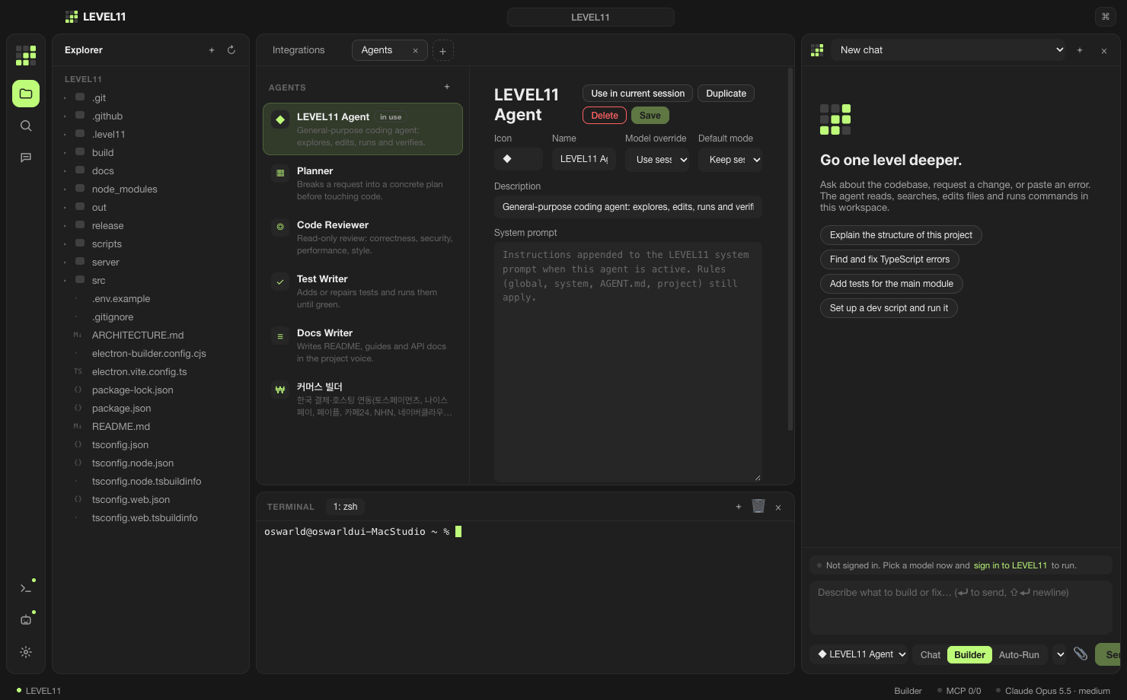
Task: Open a new tab with dashed plus
Action: [443, 51]
